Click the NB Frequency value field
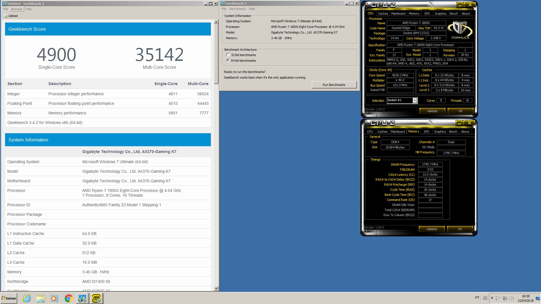 click(x=451, y=153)
